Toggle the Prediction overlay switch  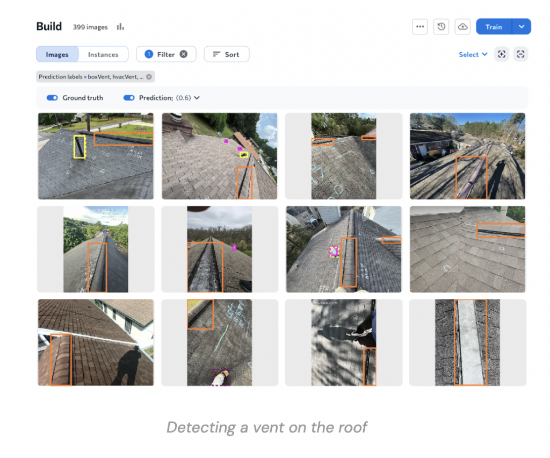point(129,98)
